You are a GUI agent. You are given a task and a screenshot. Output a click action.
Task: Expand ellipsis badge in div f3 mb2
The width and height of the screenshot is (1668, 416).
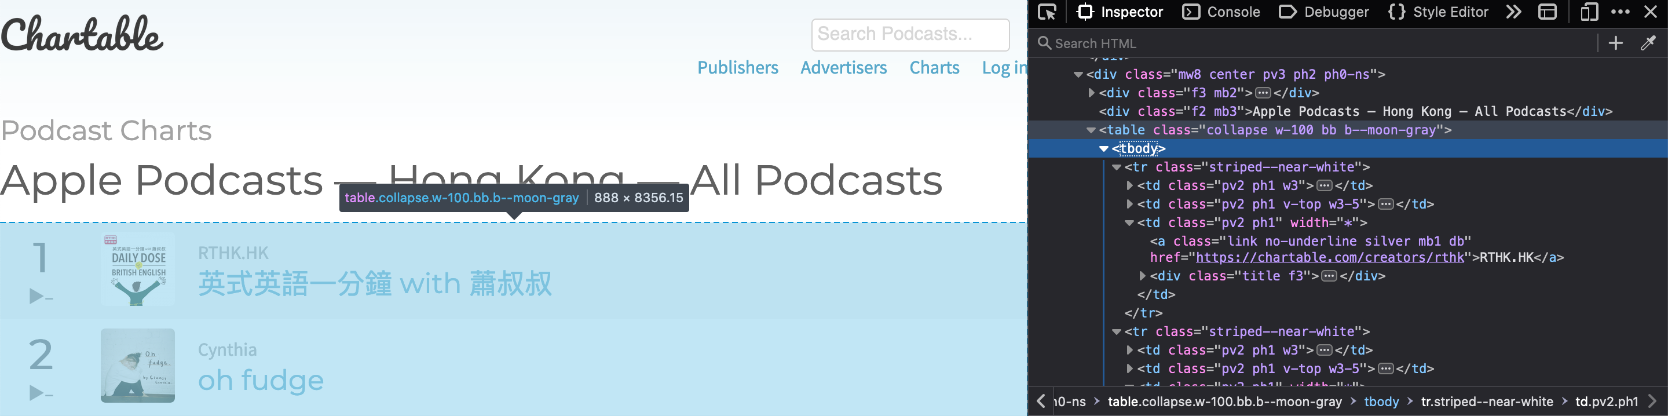(x=1263, y=93)
